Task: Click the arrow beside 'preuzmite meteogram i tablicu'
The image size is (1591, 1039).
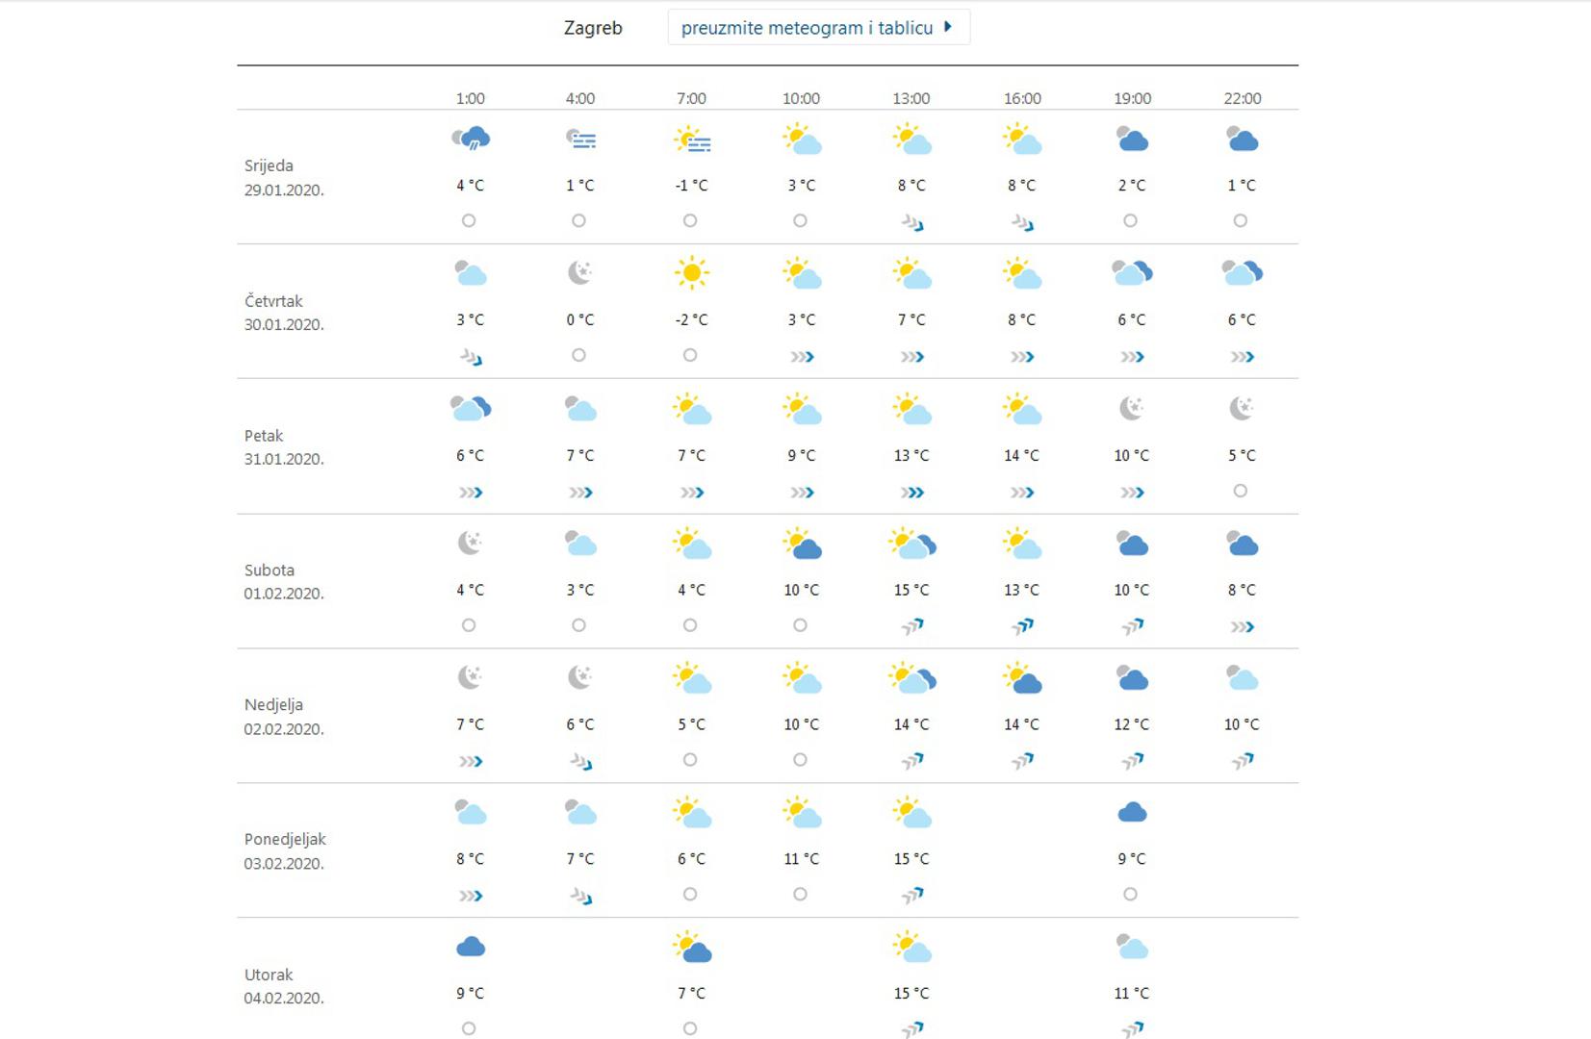Action: 948,27
